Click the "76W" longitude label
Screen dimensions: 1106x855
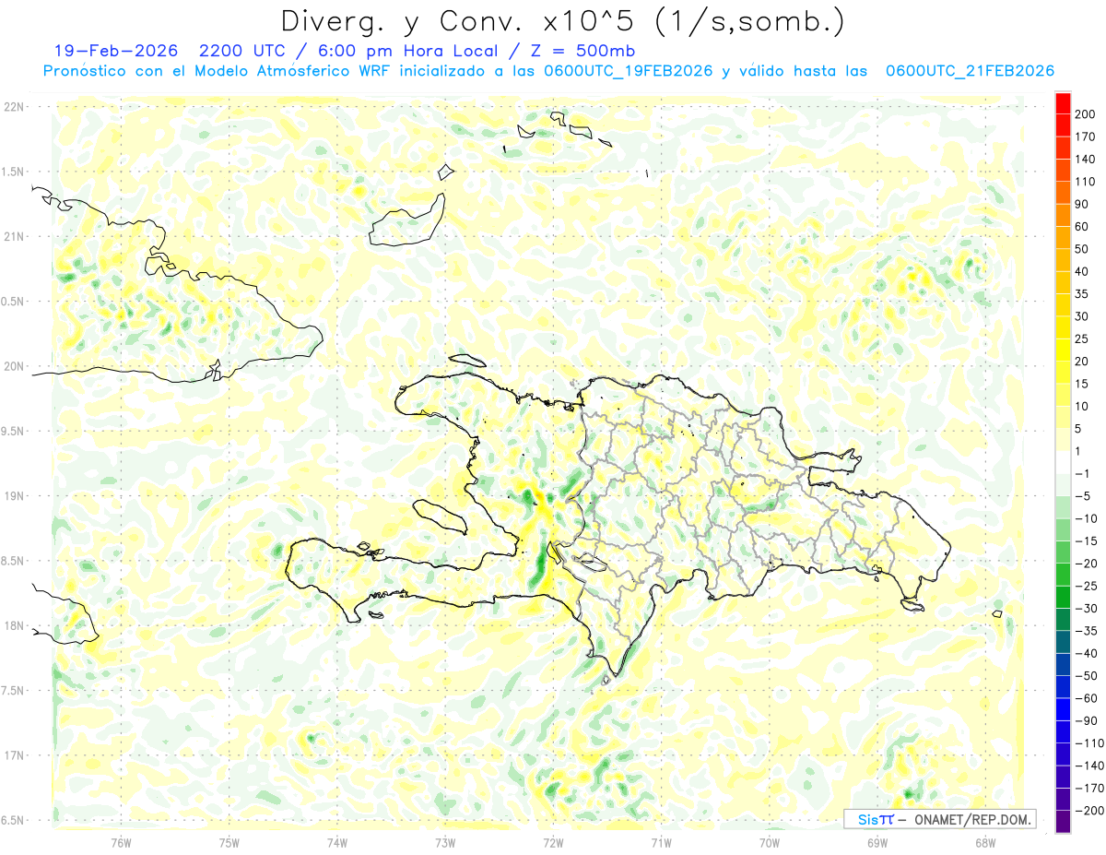[121, 841]
